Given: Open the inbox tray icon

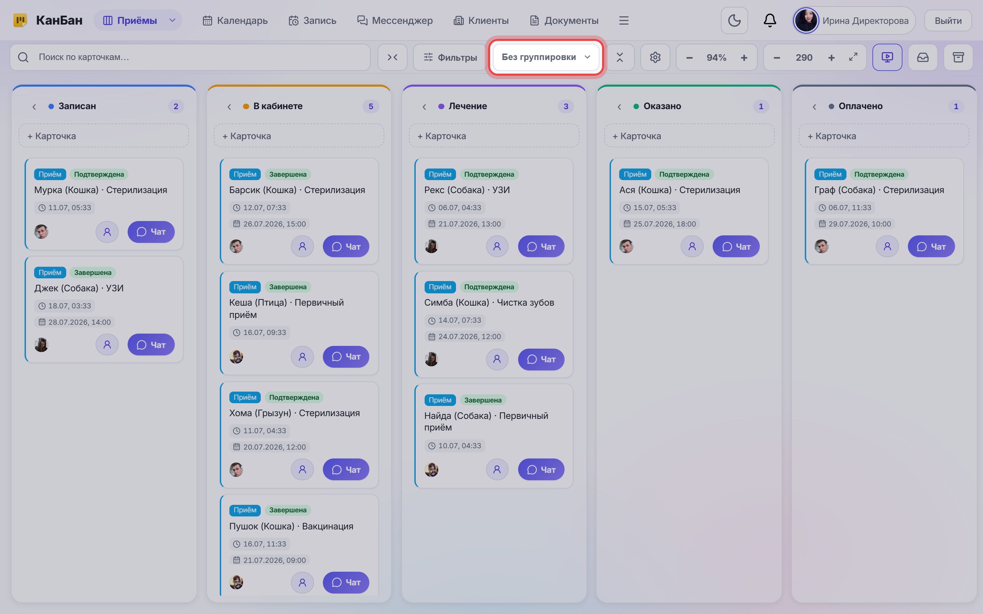Looking at the screenshot, I should pos(923,57).
